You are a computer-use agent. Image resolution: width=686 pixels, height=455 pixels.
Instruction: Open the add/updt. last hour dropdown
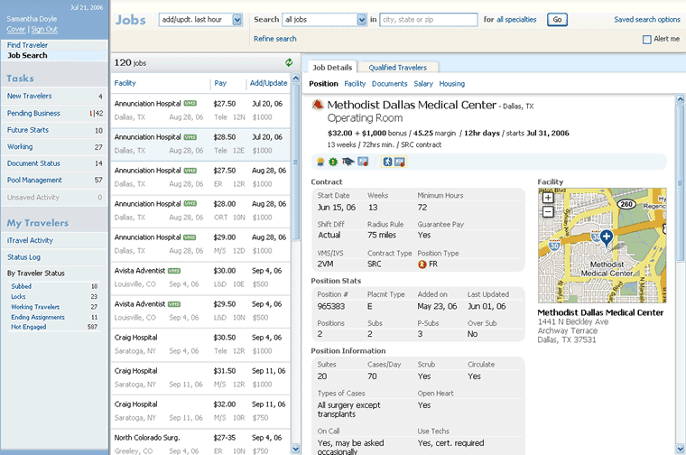coord(200,20)
